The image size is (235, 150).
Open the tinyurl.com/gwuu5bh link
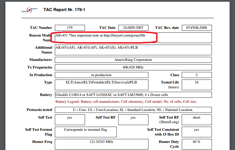tap(124, 36)
